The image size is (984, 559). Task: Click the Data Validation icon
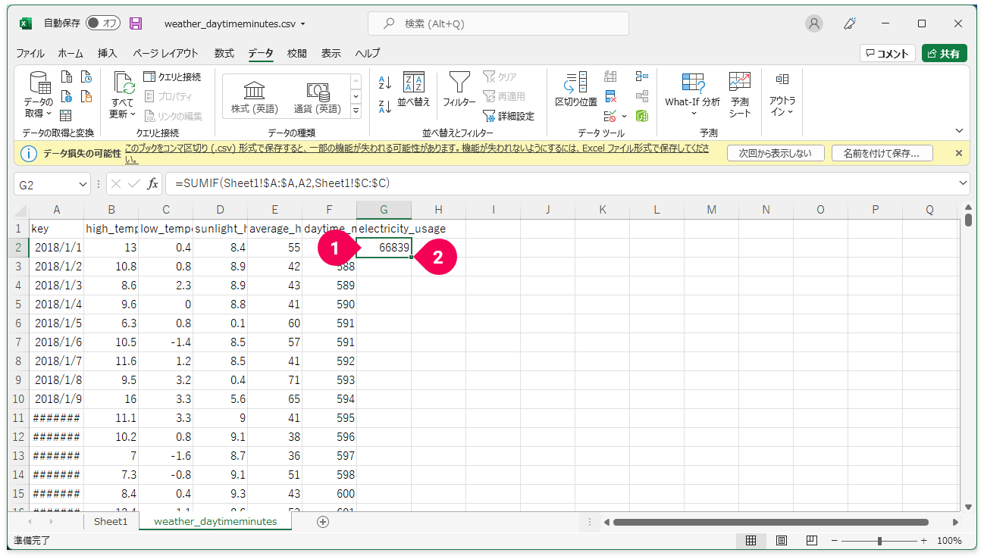click(610, 116)
